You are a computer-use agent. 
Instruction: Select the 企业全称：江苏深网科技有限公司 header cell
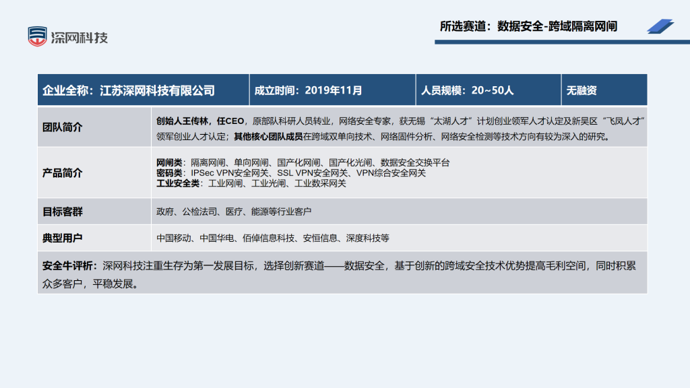pyautogui.click(x=144, y=90)
